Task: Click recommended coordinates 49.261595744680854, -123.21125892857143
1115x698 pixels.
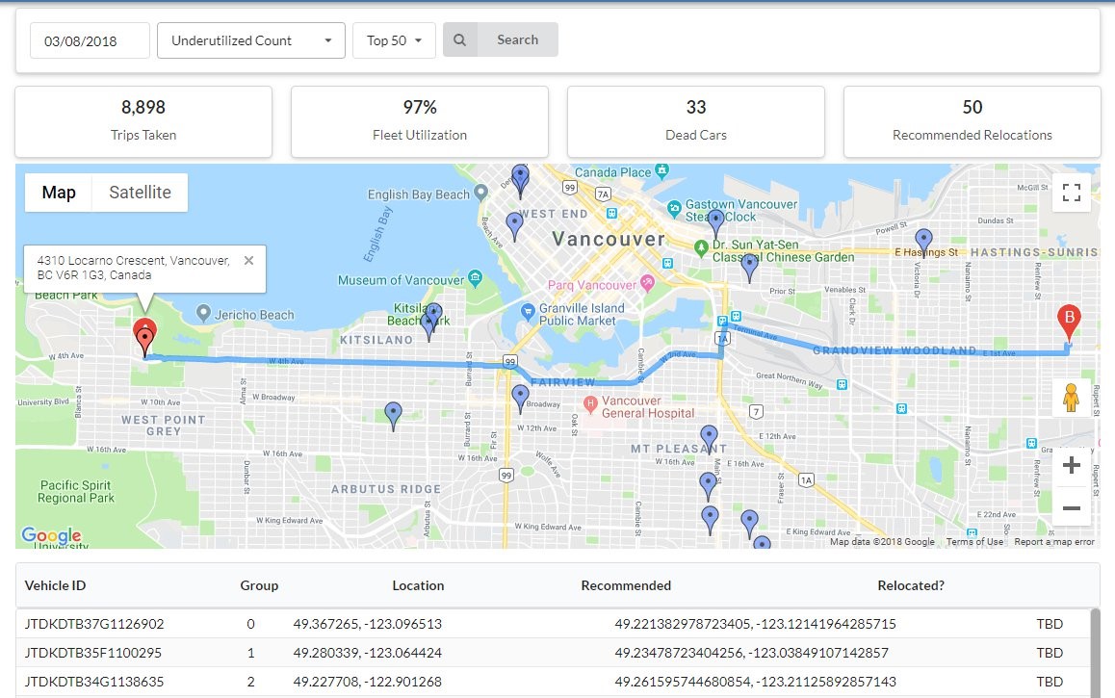Action: click(755, 682)
